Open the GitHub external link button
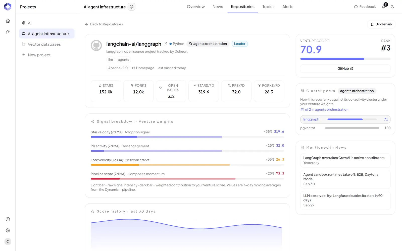The height and width of the screenshot is (251, 402). coord(345,69)
